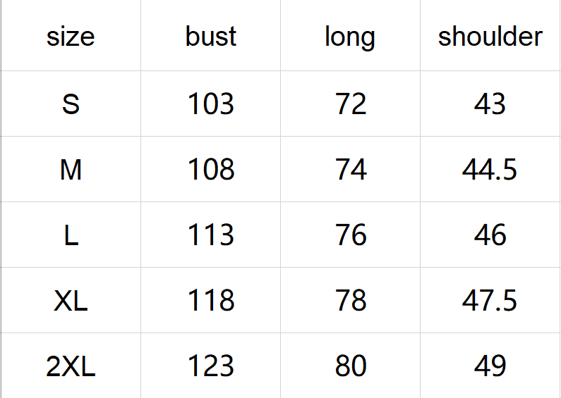Screen dimensions: 561x398
Task: Select shoulder value 49
Action: [490, 366]
